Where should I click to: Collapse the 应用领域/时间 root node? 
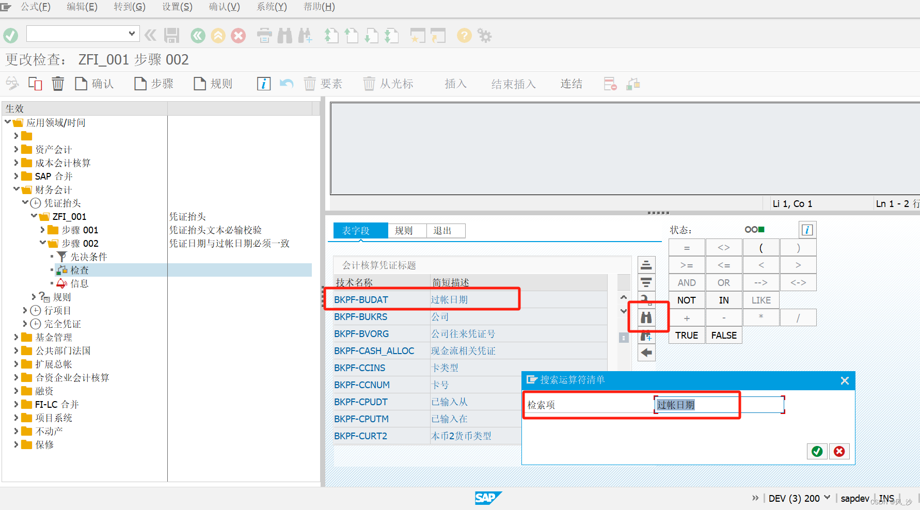pyautogui.click(x=8, y=122)
